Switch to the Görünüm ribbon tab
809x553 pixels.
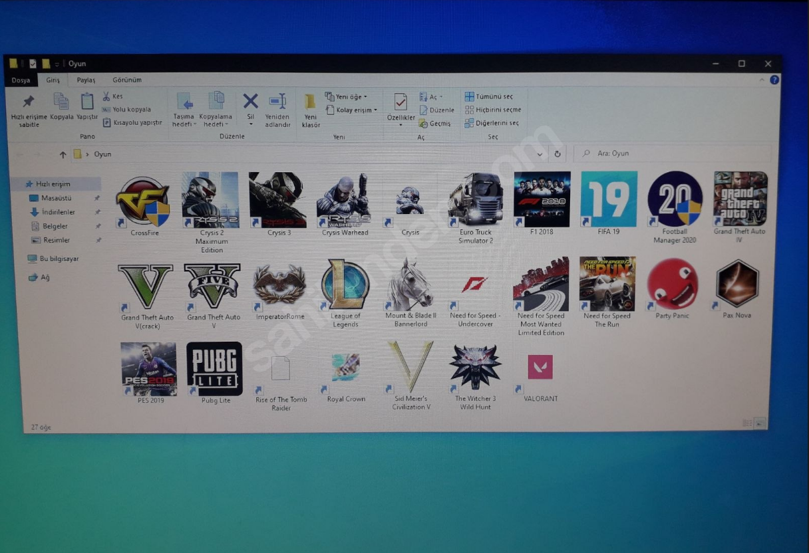tap(127, 80)
